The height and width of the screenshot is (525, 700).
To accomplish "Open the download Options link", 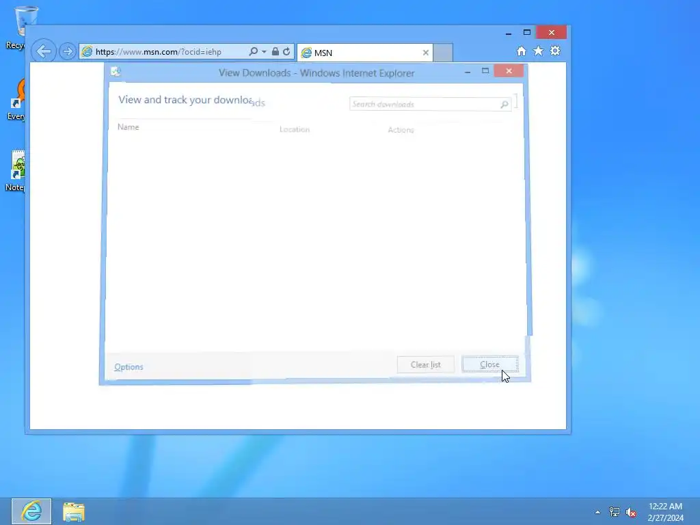I will coord(129,367).
